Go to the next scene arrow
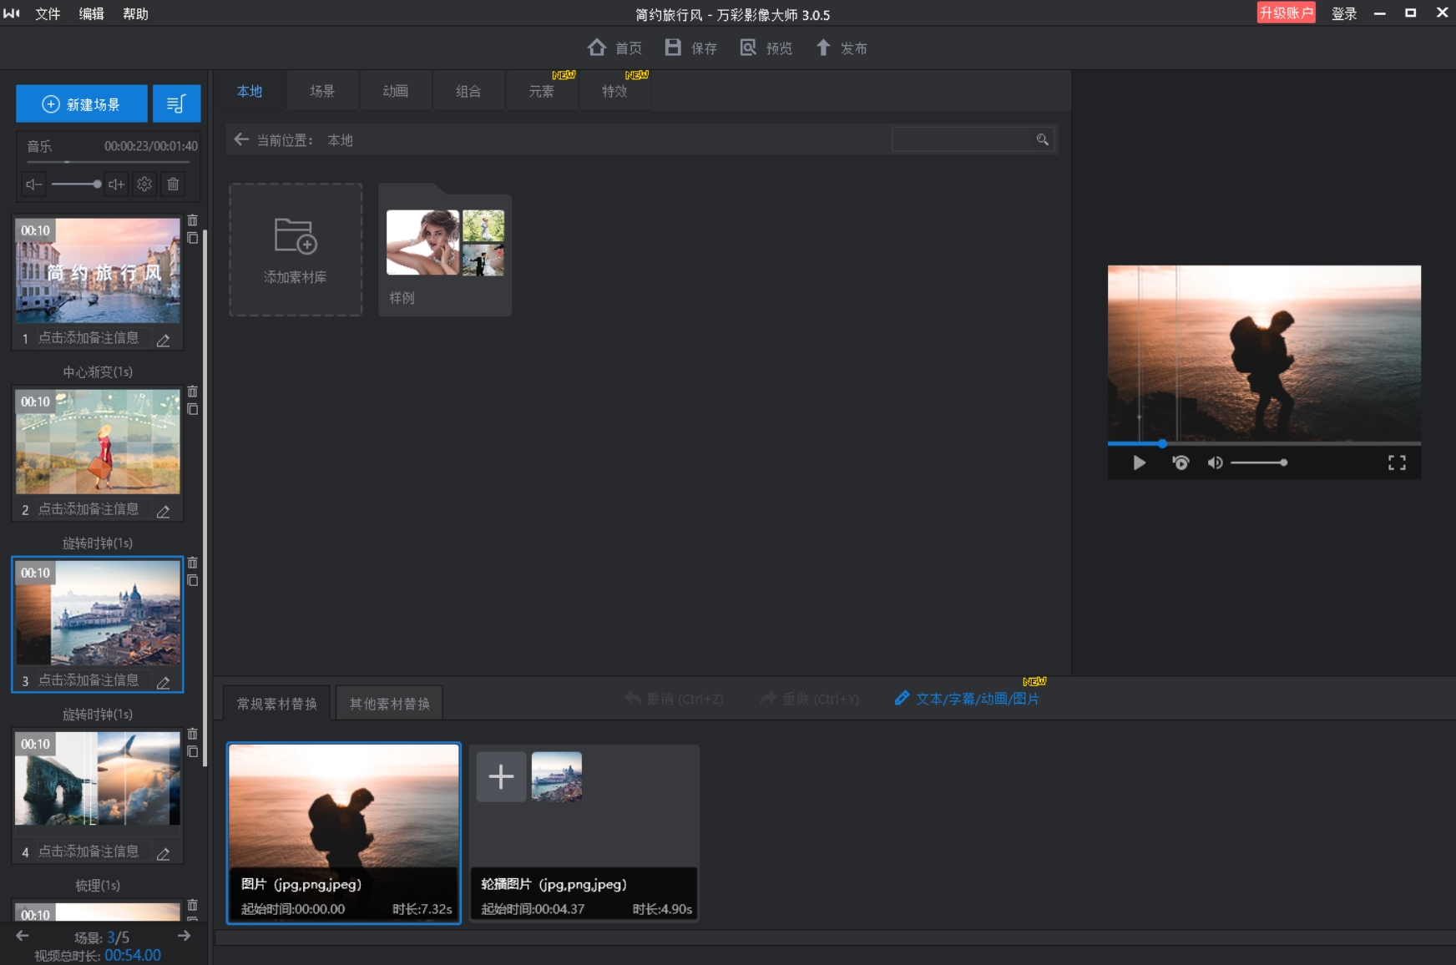This screenshot has height=965, width=1456. tap(184, 936)
